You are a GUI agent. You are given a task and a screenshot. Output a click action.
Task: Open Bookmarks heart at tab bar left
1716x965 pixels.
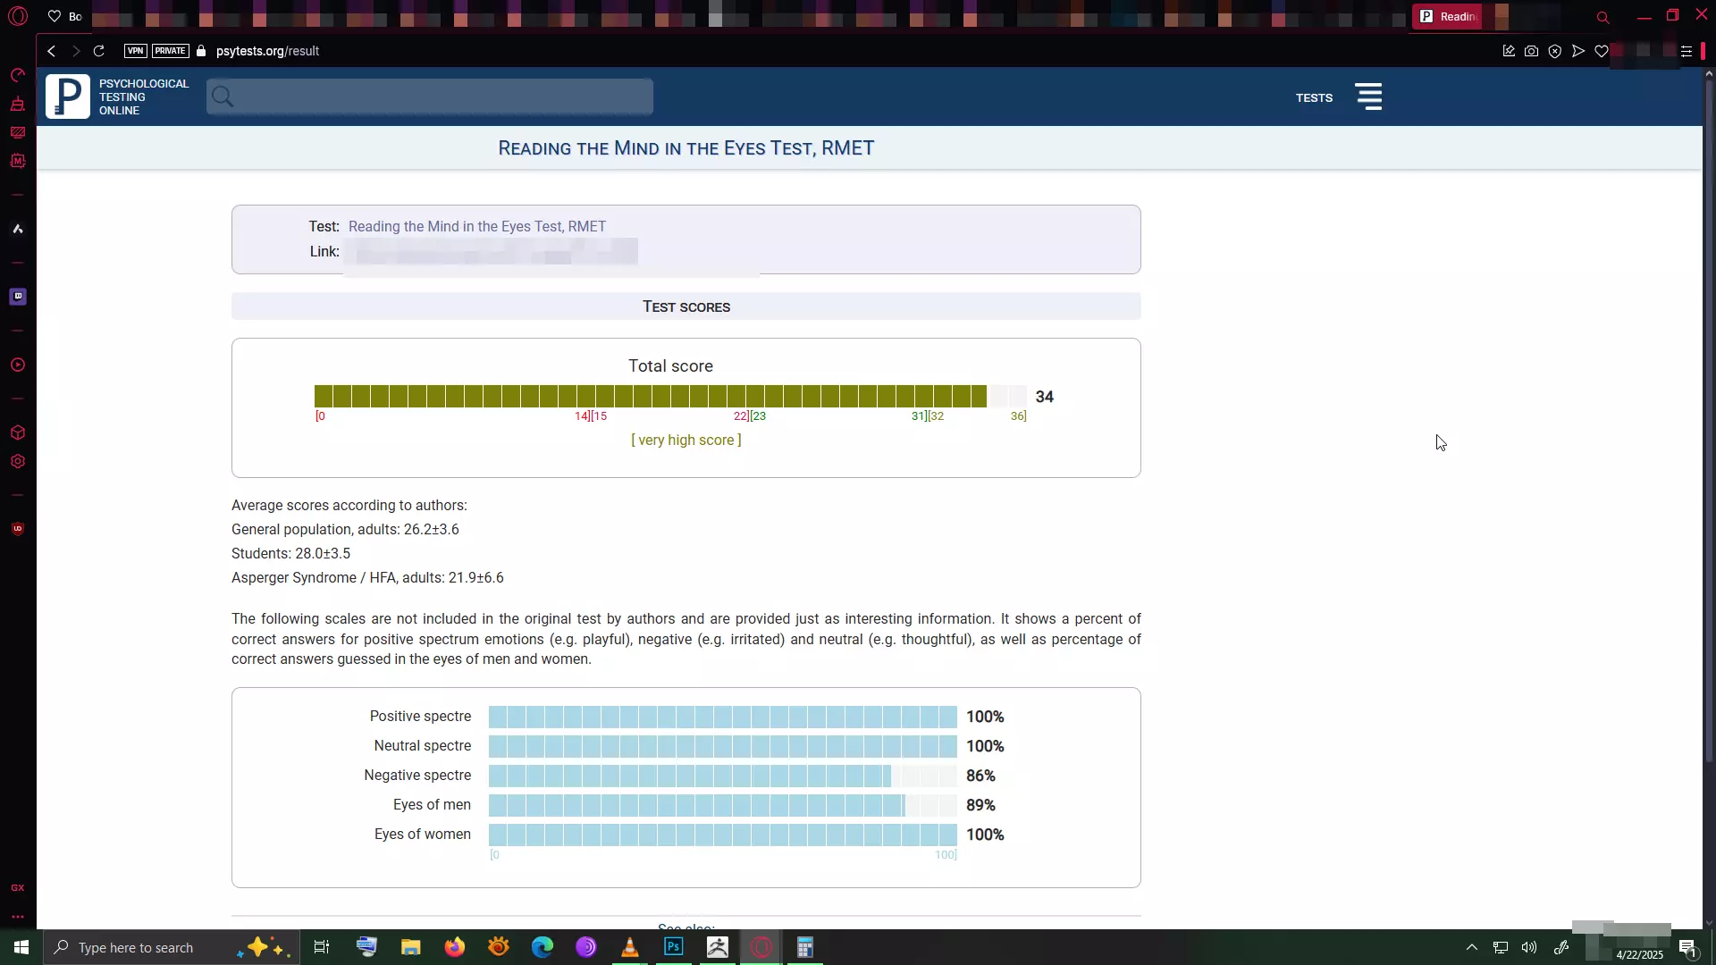pos(55,16)
